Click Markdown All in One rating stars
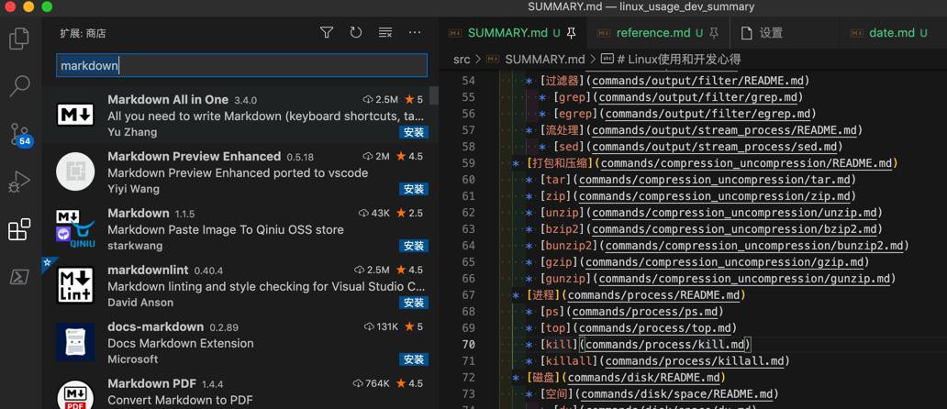 click(x=414, y=100)
